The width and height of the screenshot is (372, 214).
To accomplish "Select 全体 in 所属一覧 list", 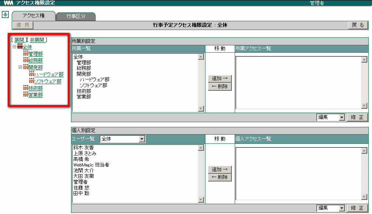I will pyautogui.click(x=78, y=57).
